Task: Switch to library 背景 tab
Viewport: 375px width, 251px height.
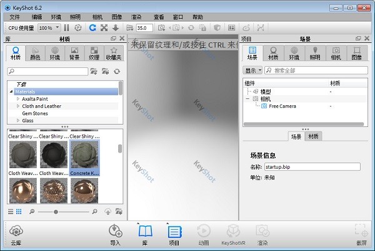Action: coord(74,53)
